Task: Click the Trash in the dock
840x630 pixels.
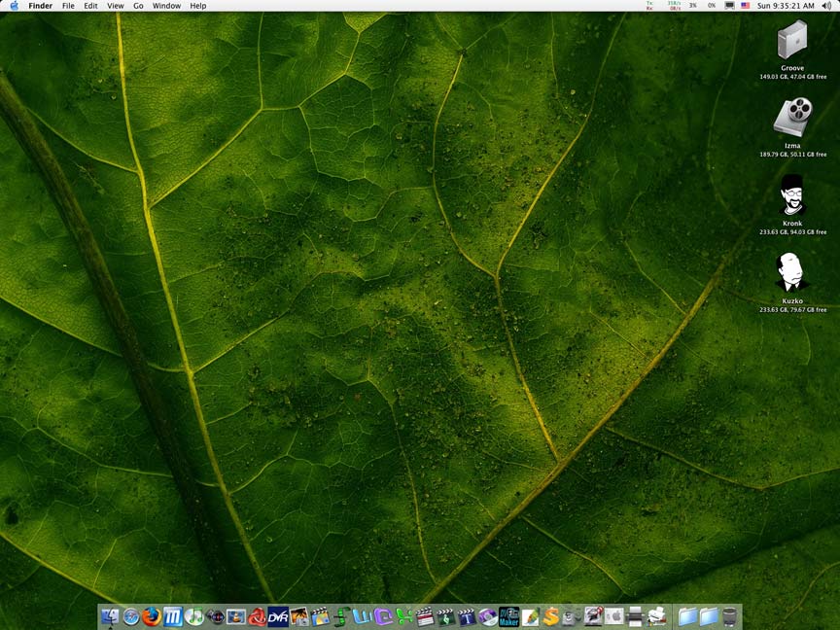Action: (730, 616)
